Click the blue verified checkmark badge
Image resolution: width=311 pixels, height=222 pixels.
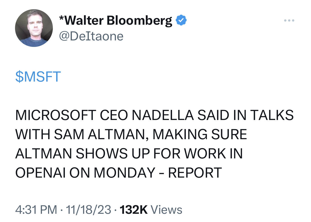tap(181, 20)
